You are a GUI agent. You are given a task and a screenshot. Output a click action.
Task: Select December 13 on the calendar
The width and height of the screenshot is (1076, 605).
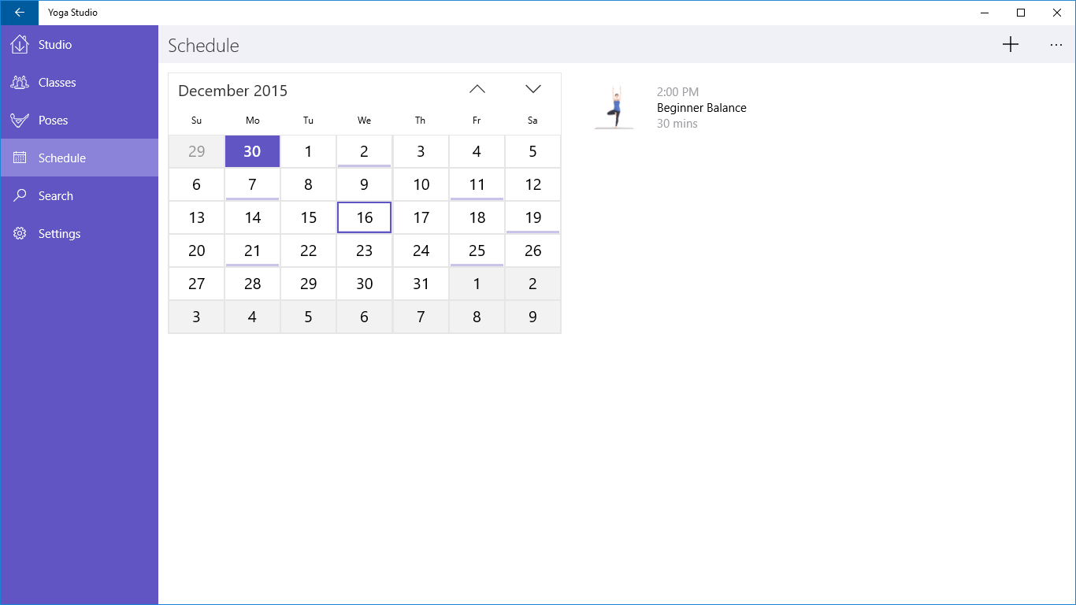pyautogui.click(x=196, y=217)
